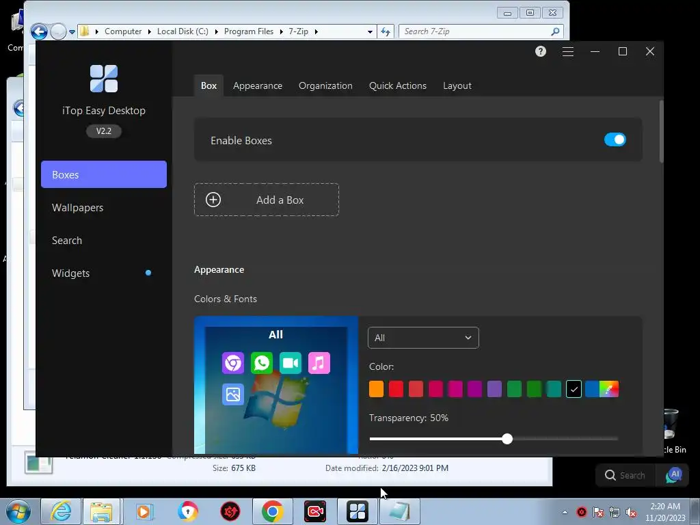
Task: Click the desktop Search widget box
Action: (626, 475)
